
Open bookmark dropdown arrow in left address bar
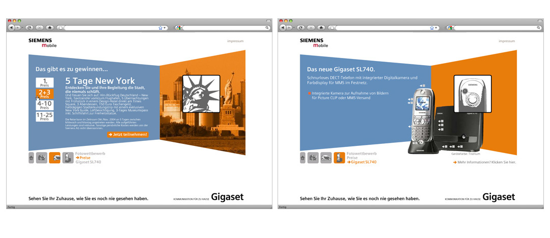click(x=164, y=27)
